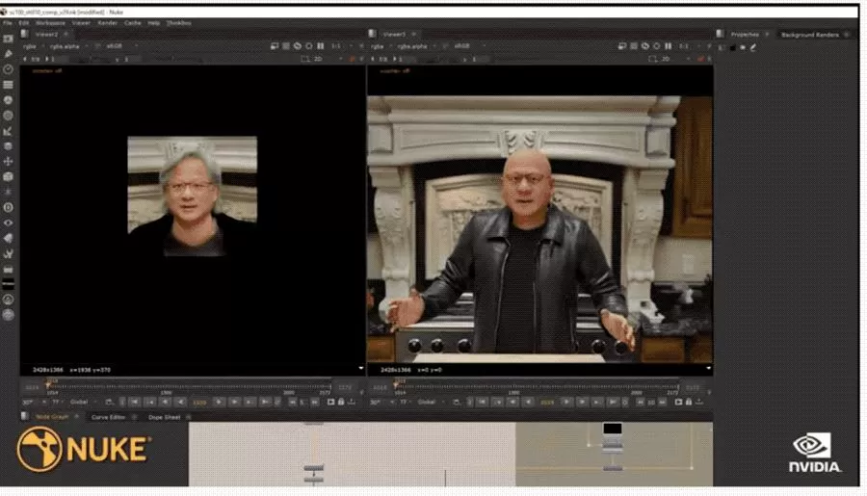This screenshot has height=496, width=867.
Task: Select the Draw nodes pen icon
Action: click(x=8, y=54)
